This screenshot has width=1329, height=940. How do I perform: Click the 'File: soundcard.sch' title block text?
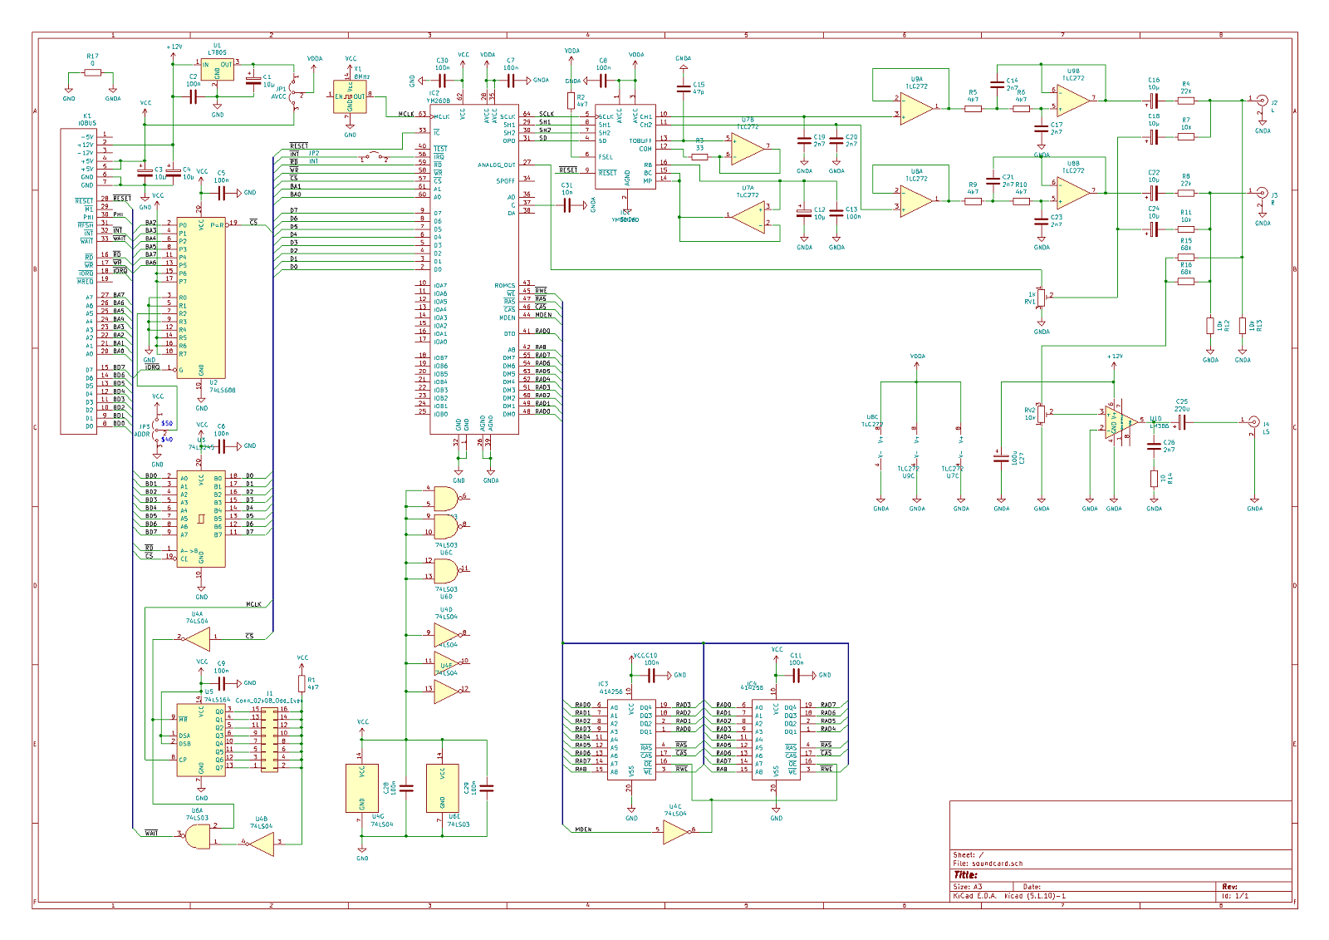[x=988, y=864]
